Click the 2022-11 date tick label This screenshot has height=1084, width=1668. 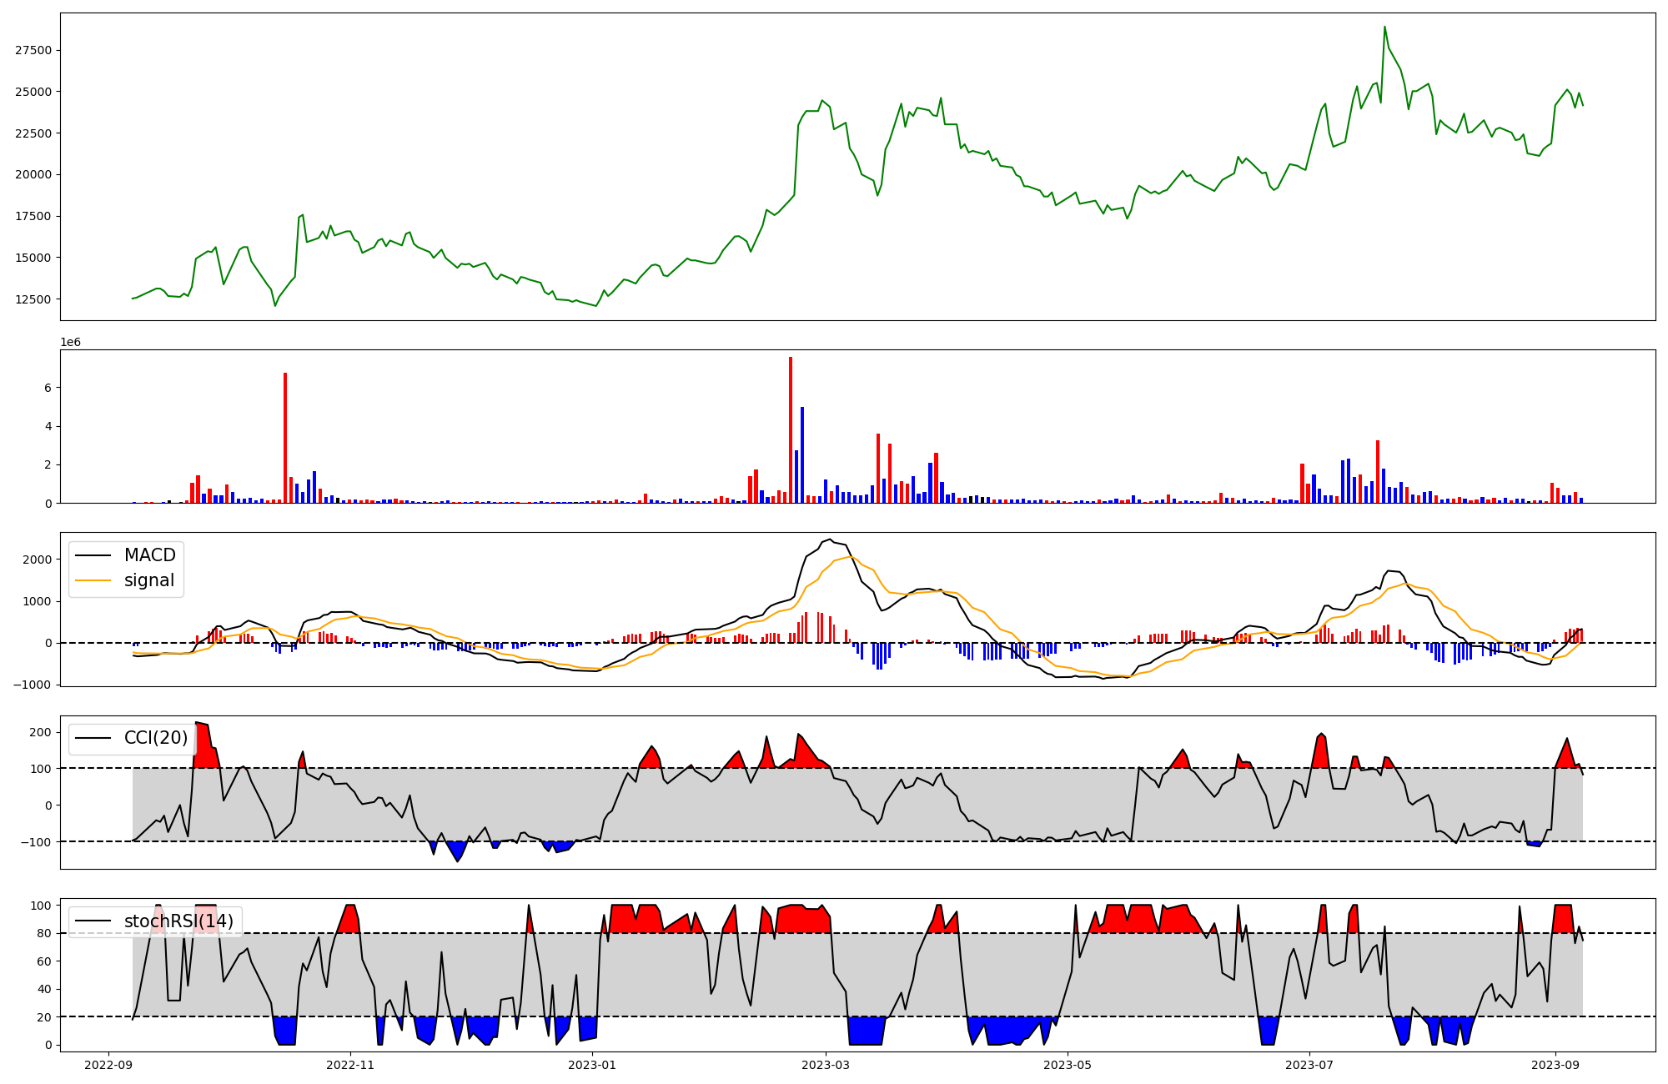tap(350, 1065)
